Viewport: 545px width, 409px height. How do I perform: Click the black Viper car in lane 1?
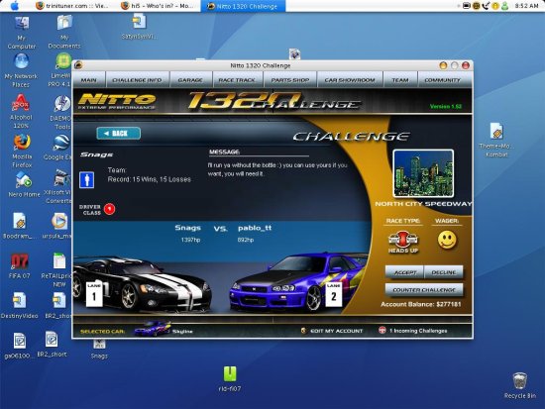[142, 284]
